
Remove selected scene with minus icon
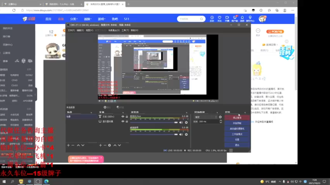coord(73,145)
